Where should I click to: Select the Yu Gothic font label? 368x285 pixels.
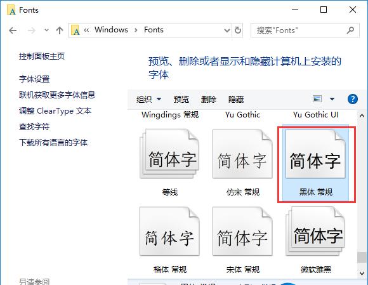242,114
